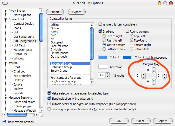Select Icons in the options tree
Image resolution: width=175 pixels, height=126 pixels.
[x=17, y=28]
